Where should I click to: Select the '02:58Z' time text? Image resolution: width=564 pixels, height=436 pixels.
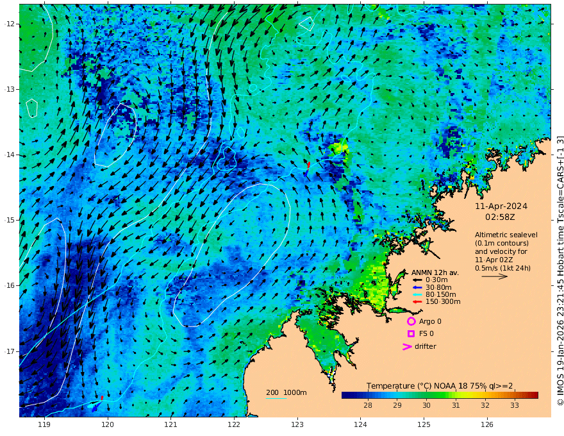500,217
